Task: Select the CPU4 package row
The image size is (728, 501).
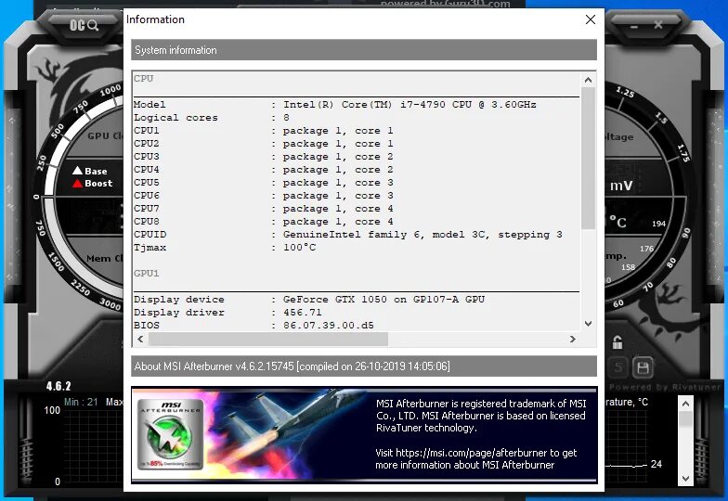Action: coord(264,170)
